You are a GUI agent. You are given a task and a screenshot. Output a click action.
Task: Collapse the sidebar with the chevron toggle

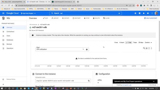[3, 84]
